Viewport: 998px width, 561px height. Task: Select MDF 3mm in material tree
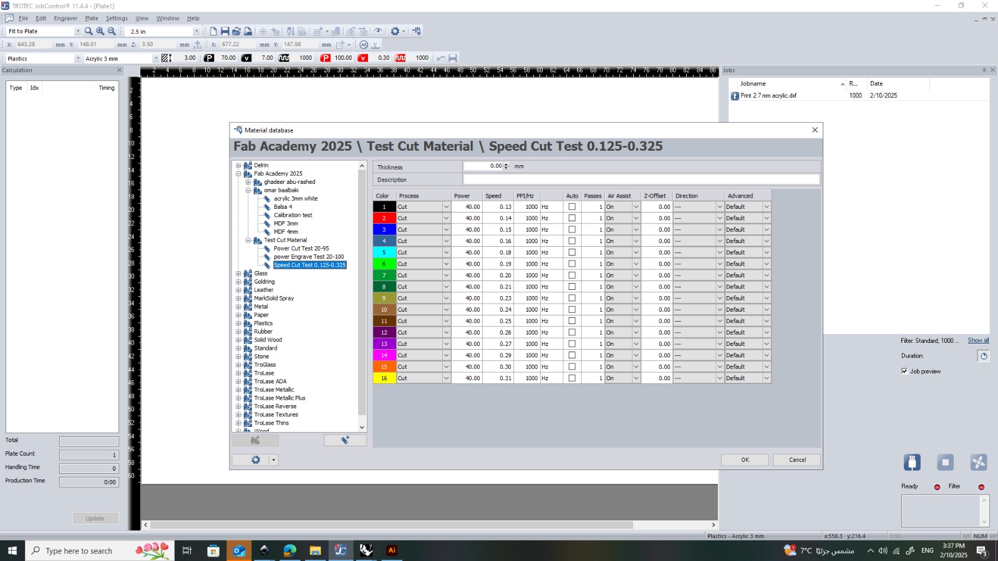286,224
